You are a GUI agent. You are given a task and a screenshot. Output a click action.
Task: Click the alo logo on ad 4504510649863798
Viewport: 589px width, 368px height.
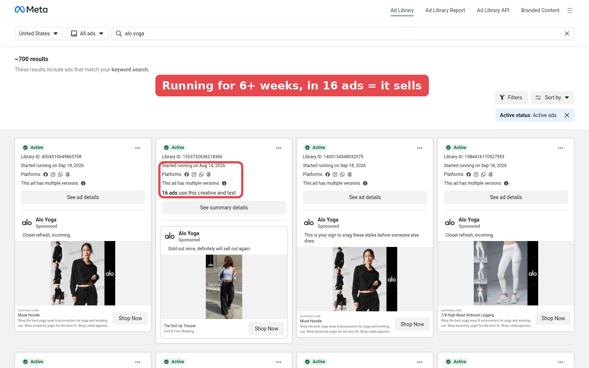(x=27, y=223)
